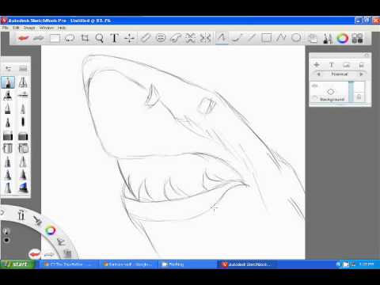This screenshot has height=285, width=380.
Task: Toggle Background layer visibility circle
Action: click(314, 98)
